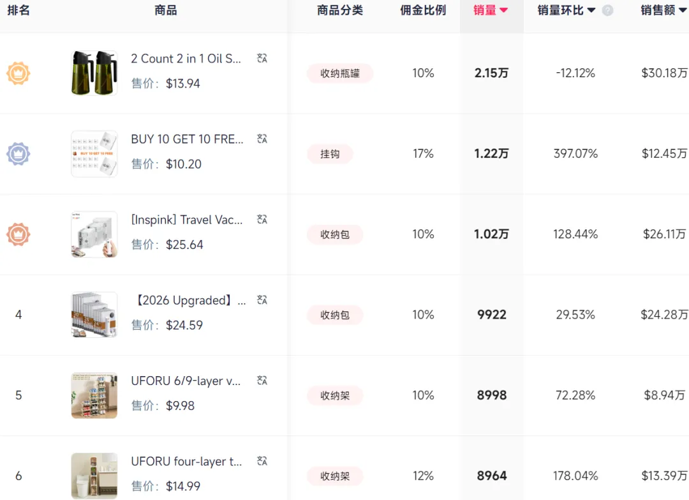Click translate icon next to Inspink Travel Vac

(262, 219)
